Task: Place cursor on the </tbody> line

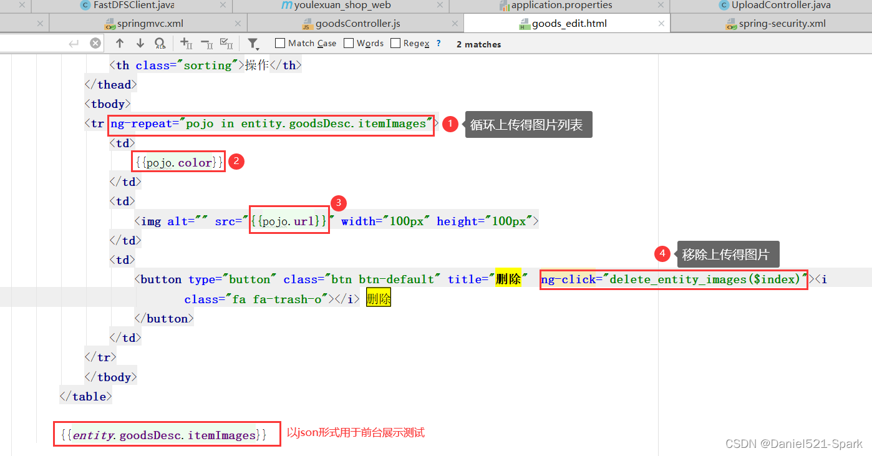Action: 110,377
